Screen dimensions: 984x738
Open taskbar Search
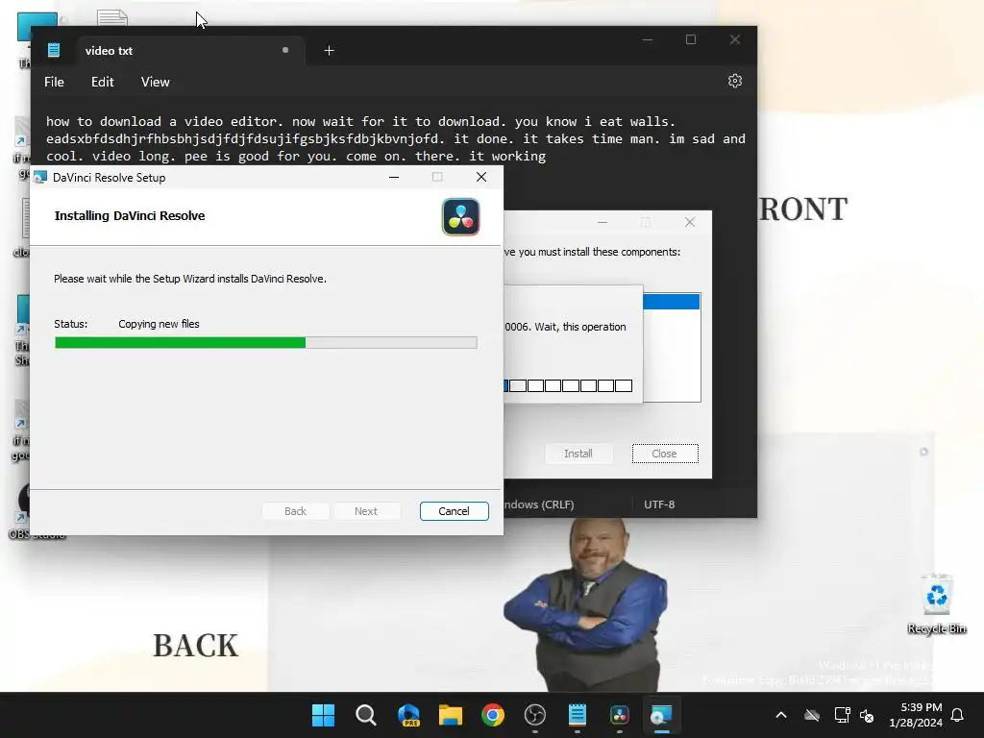[x=365, y=715]
